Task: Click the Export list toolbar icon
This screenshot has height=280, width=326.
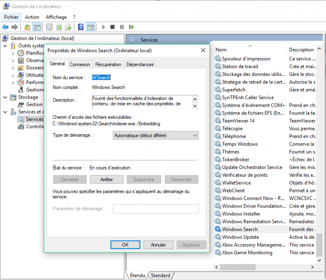Action: (68, 27)
